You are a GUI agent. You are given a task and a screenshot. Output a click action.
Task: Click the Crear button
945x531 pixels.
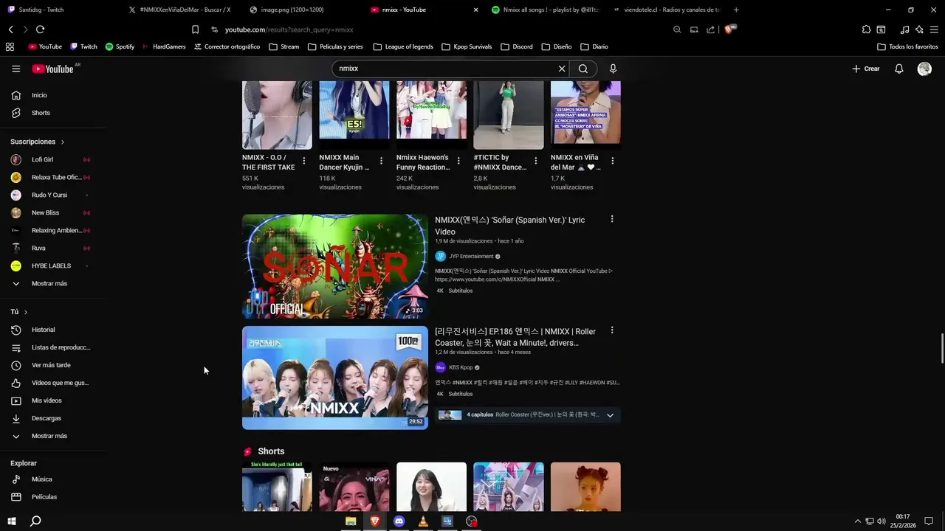pos(866,69)
